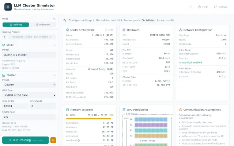The width and height of the screenshot is (234, 146).
Task: Collapse the sidebar with double chevron
Action: pos(54,19)
